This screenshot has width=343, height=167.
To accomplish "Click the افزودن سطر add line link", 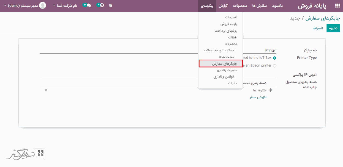I will pyautogui.click(x=258, y=97).
